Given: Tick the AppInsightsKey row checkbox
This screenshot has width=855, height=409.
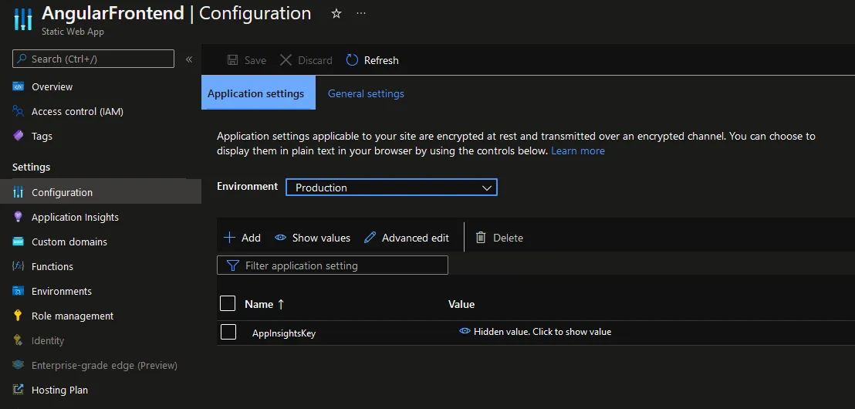Looking at the screenshot, I should 228,332.
